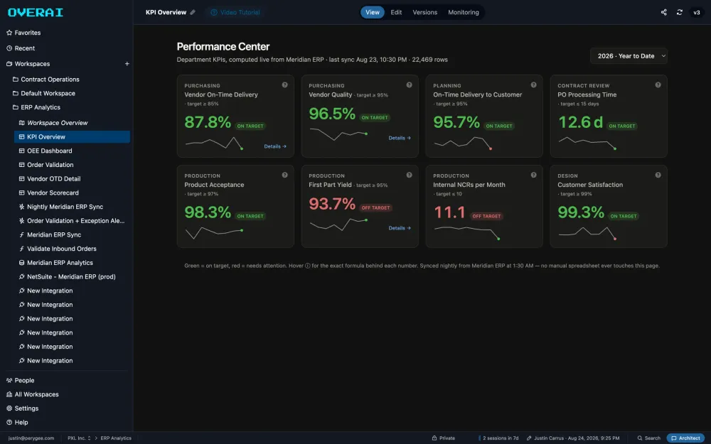The image size is (711, 444).
Task: Switch the PXL Inc. organization selector
Action: pyautogui.click(x=79, y=438)
